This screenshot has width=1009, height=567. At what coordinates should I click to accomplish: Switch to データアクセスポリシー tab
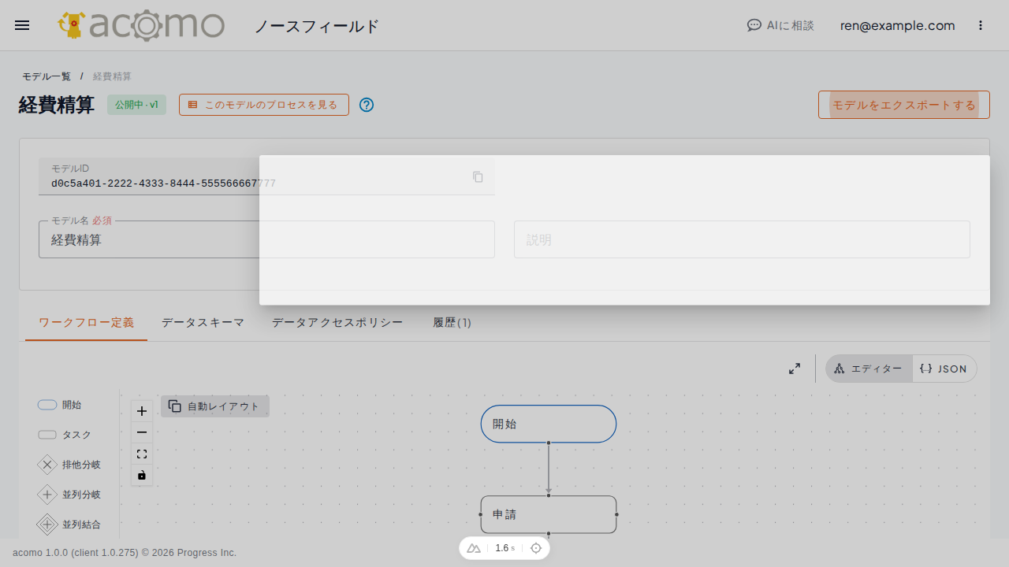(337, 323)
